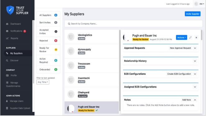This screenshot has width=206, height=116.
Task: Click the user avatar in top bar
Action: click(x=196, y=4)
